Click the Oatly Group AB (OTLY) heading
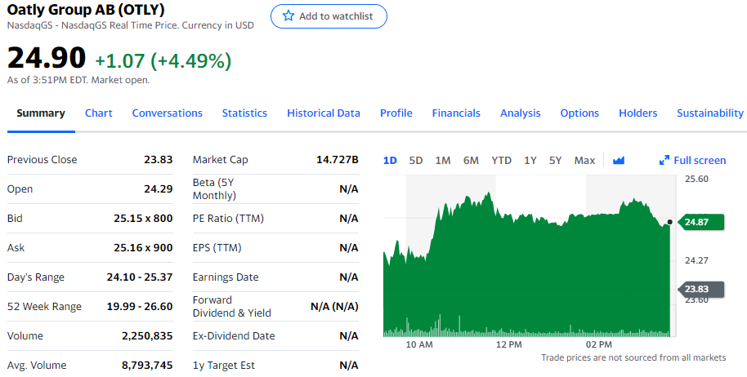The width and height of the screenshot is (747, 377). tap(86, 9)
